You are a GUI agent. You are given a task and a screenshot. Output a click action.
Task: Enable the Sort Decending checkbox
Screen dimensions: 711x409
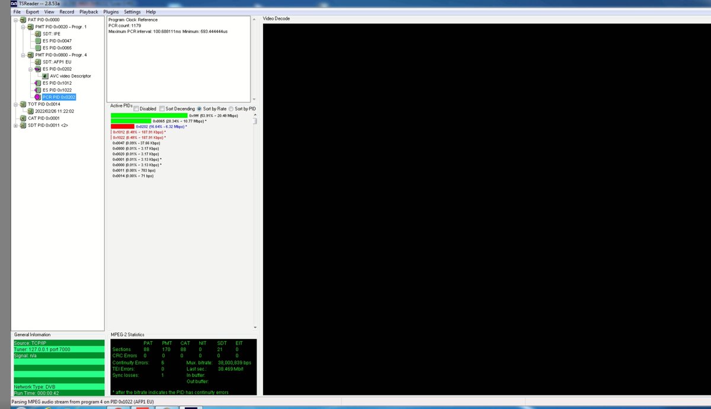coord(162,108)
